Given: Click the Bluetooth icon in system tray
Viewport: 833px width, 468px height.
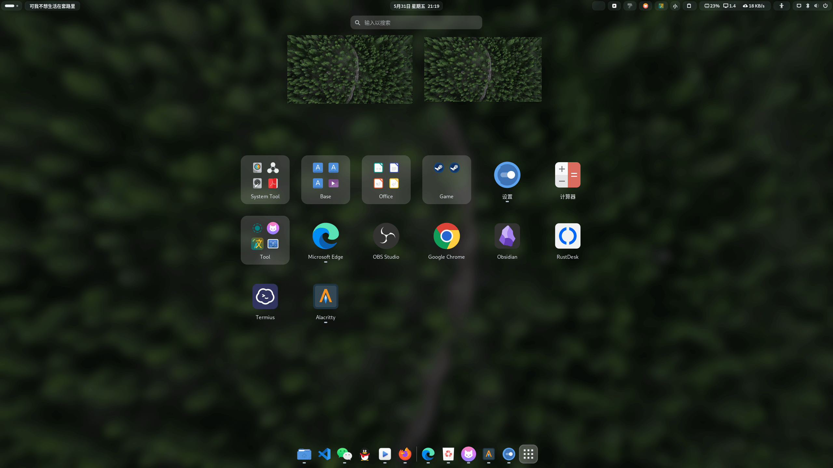Looking at the screenshot, I should [x=808, y=6].
